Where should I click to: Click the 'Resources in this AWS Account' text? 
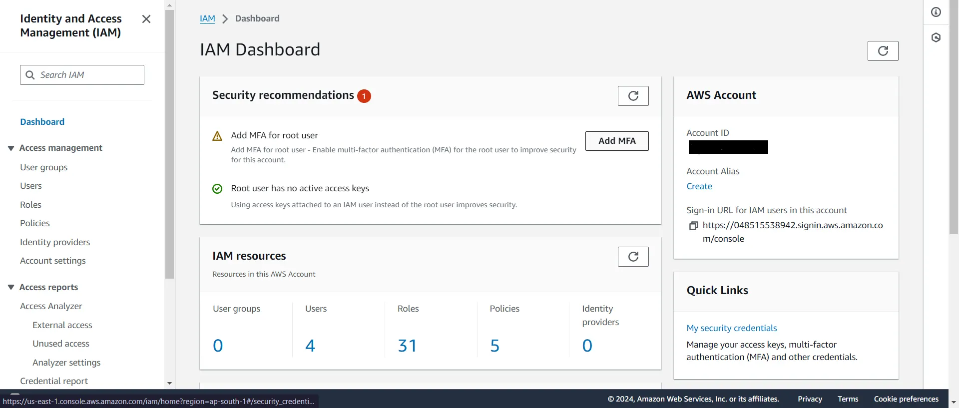[264, 274]
